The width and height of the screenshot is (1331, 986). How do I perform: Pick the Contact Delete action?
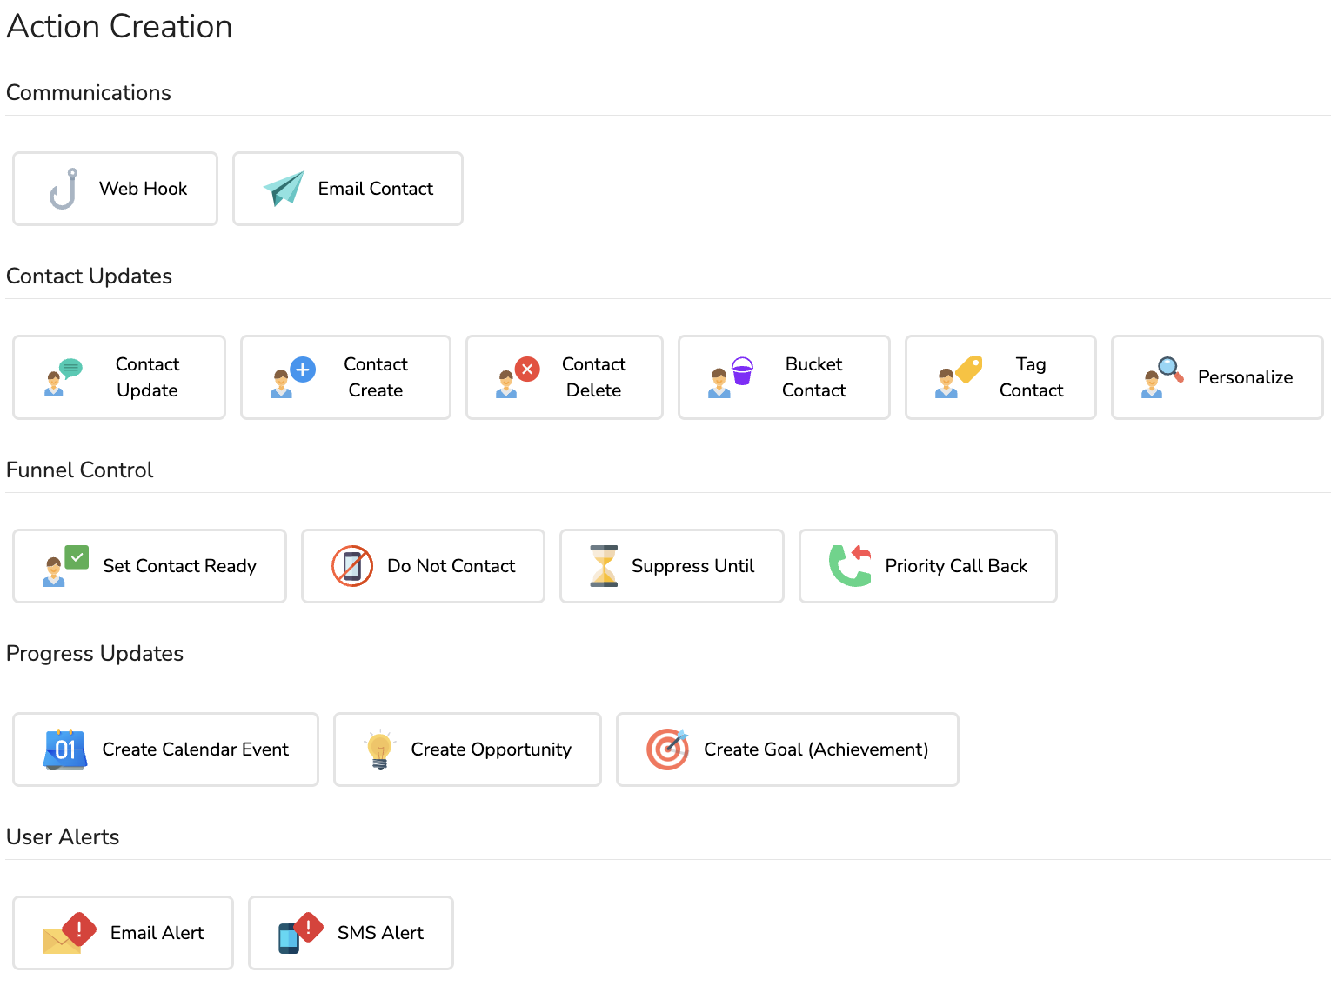pyautogui.click(x=565, y=377)
